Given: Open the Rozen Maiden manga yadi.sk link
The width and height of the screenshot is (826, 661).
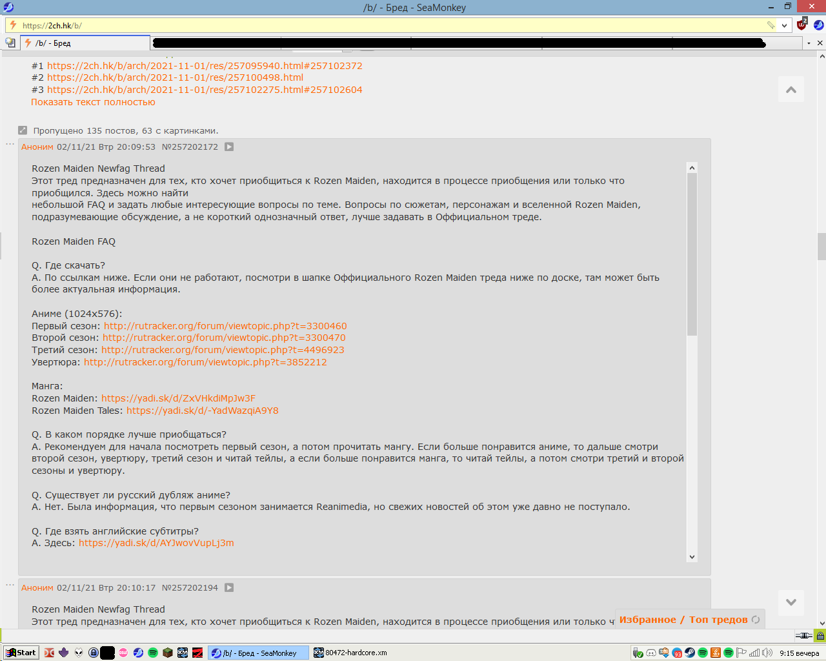Looking at the screenshot, I should [x=178, y=398].
